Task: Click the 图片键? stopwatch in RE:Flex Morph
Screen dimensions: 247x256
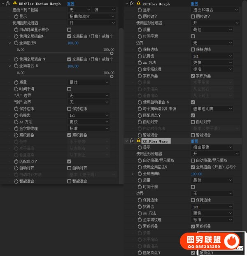Action: point(139,16)
